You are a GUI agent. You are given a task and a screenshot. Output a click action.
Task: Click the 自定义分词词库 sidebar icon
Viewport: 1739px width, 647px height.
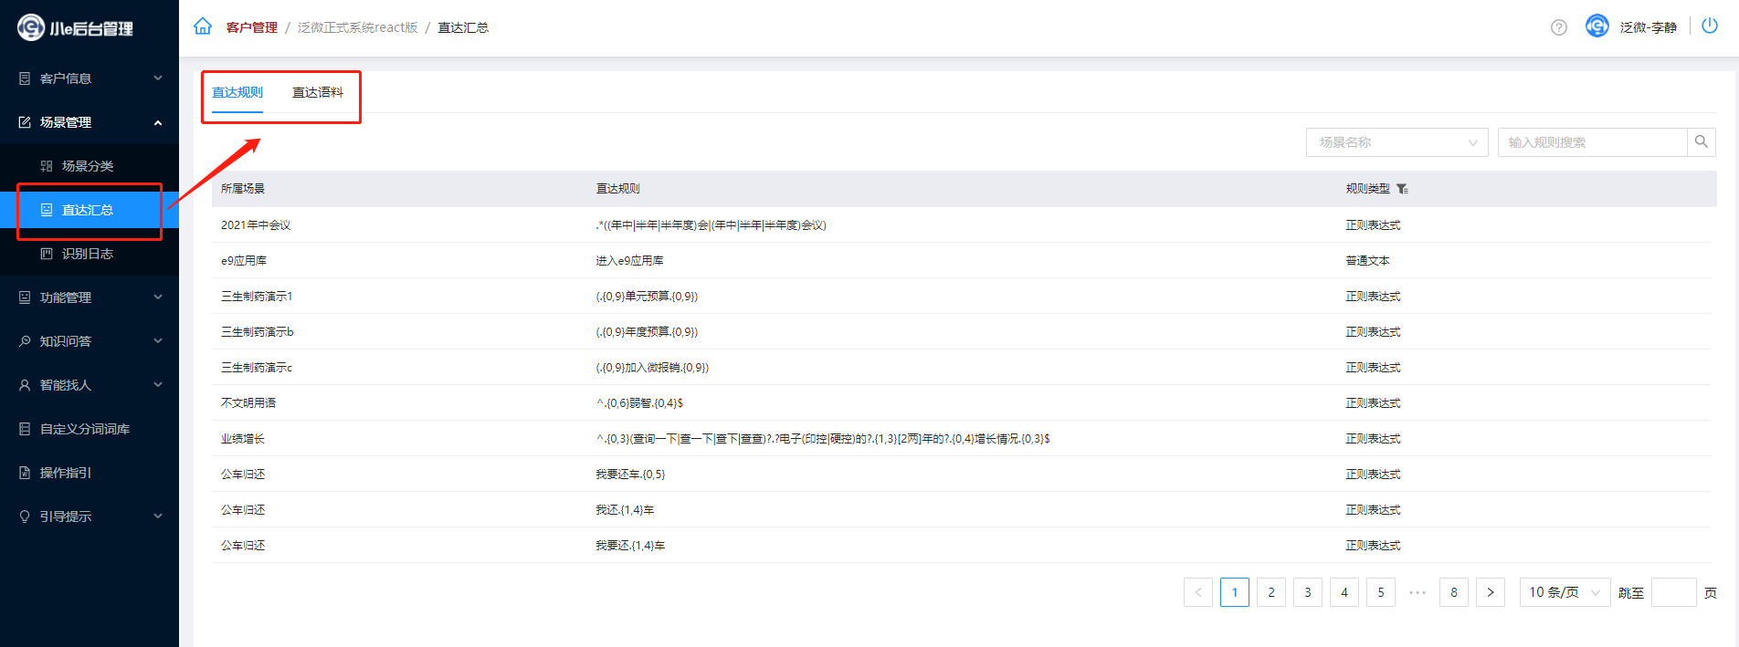point(25,429)
